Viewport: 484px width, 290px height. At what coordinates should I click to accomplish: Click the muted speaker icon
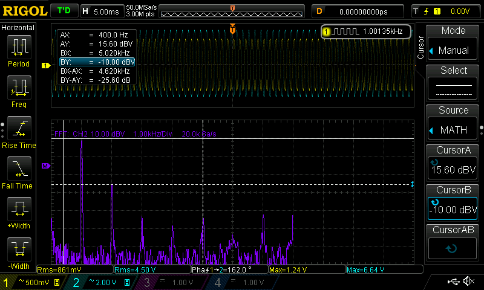(468, 281)
